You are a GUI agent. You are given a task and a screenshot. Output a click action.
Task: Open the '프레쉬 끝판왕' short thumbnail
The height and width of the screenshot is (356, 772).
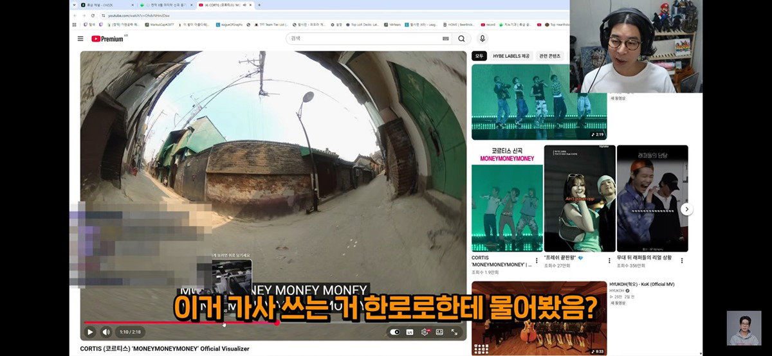click(580, 199)
